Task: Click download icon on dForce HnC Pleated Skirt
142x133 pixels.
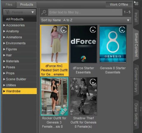Action: [x=64, y=30]
